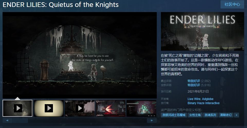Click the ENDER LILIES header capsule image
This screenshot has height=128, width=247.
click(x=203, y=32)
